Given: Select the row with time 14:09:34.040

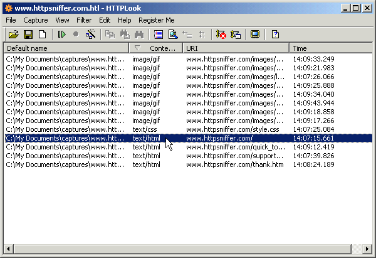Looking at the screenshot, I should [x=189, y=94].
